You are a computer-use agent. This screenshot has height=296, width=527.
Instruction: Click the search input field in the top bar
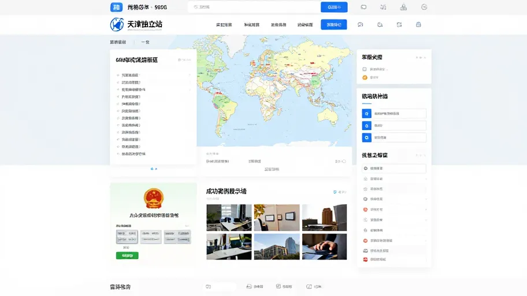(x=254, y=7)
